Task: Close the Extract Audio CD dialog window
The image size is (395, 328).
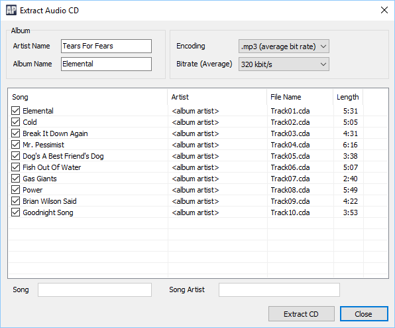Action: pyautogui.click(x=384, y=11)
